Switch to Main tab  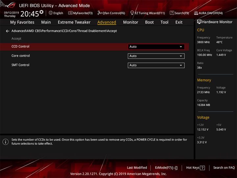pyautogui.click(x=46, y=22)
